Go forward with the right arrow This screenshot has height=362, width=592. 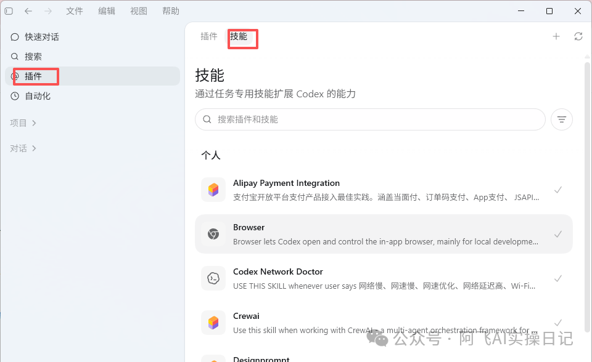click(48, 11)
